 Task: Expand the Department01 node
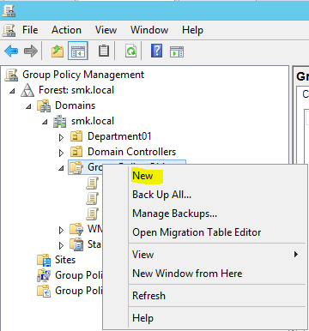[x=61, y=137]
